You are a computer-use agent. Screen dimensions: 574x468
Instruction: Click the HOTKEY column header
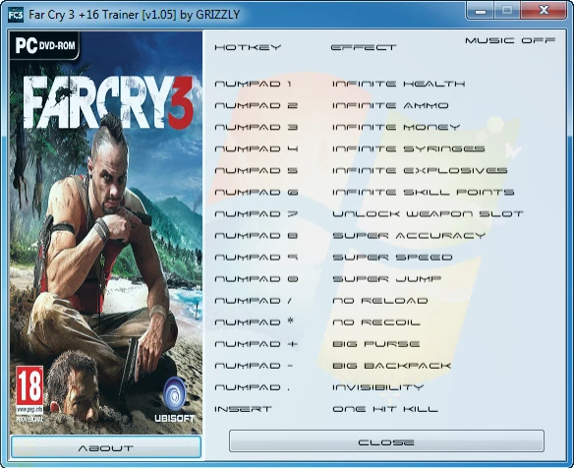click(249, 47)
